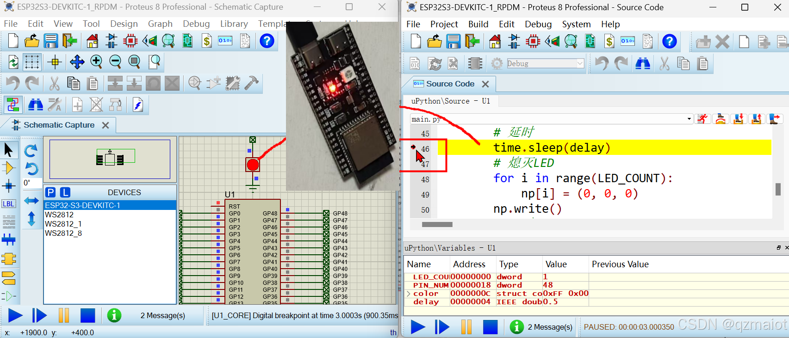The image size is (789, 338).
Task: Open PCB Layout in Schematic Capture toolbar
Action: pyautogui.click(x=130, y=41)
